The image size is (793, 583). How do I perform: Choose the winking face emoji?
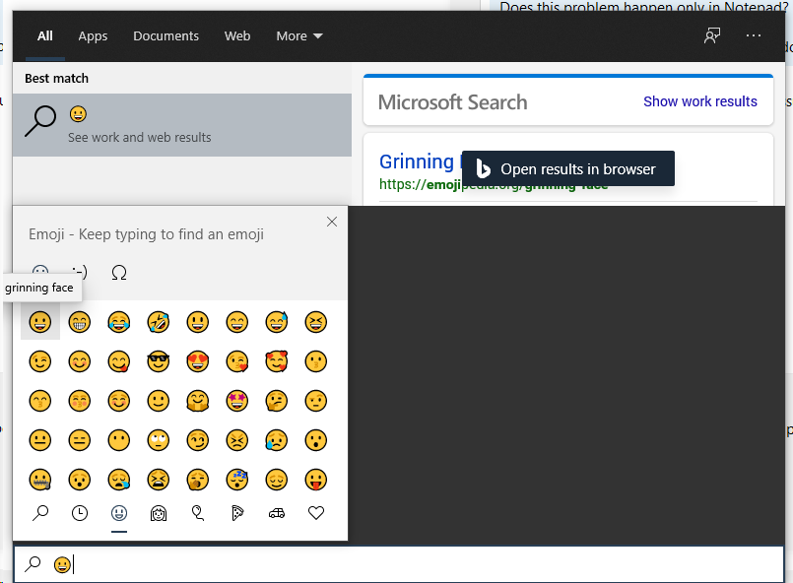click(40, 361)
